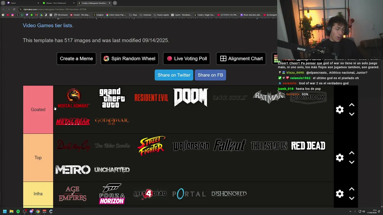Open Discord from the taskbar
This screenshot has height=215, width=383.
(x=31, y=211)
